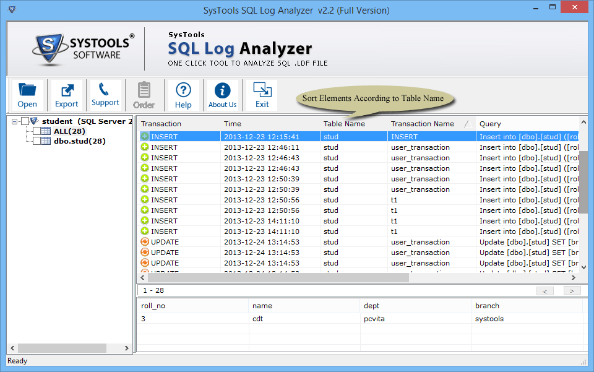This screenshot has width=594, height=372.
Task: Click the dept value pcvita
Action: 374,319
